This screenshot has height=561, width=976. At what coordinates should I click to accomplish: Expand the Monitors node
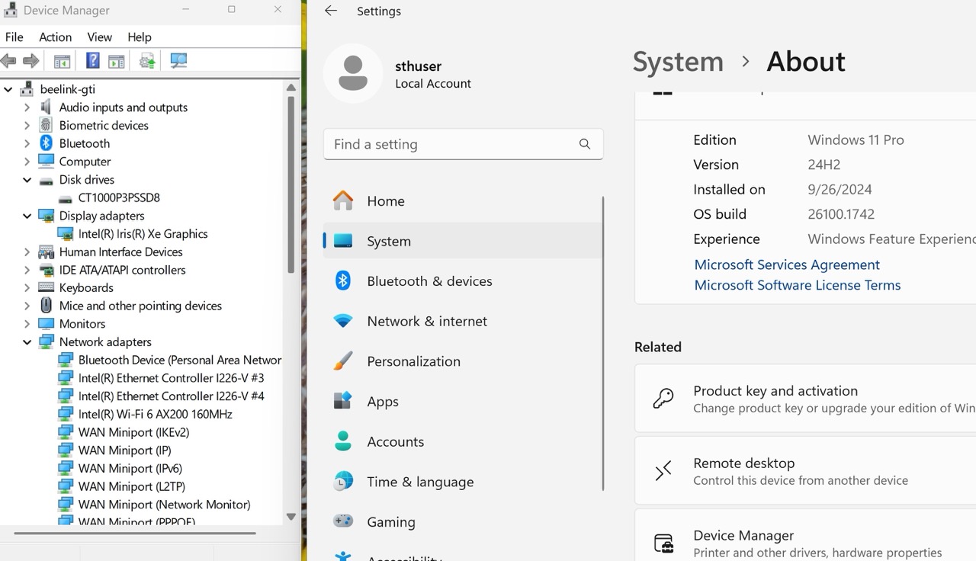27,324
